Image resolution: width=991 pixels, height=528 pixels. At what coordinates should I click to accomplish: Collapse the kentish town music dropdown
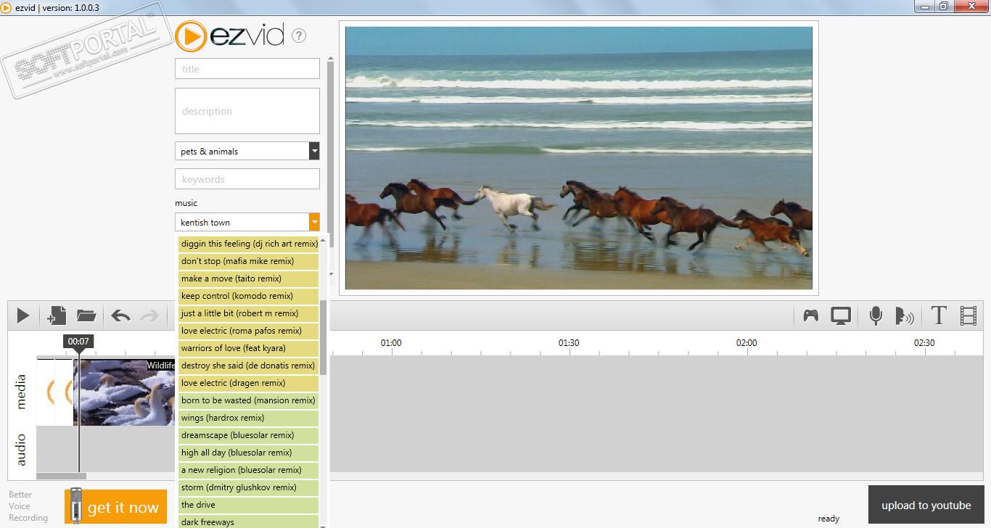[x=314, y=222]
